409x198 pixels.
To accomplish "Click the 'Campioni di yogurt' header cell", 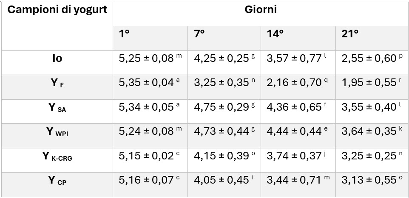I will point(57,26).
